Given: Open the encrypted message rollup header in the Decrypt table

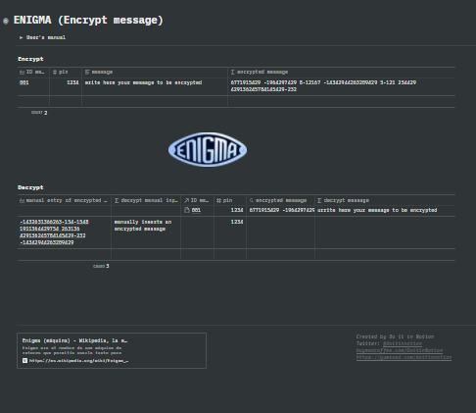Looking at the screenshot, I should [280, 200].
